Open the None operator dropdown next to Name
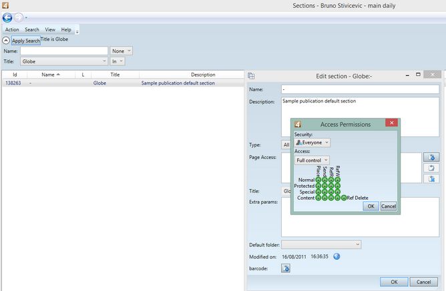 (x=121, y=51)
